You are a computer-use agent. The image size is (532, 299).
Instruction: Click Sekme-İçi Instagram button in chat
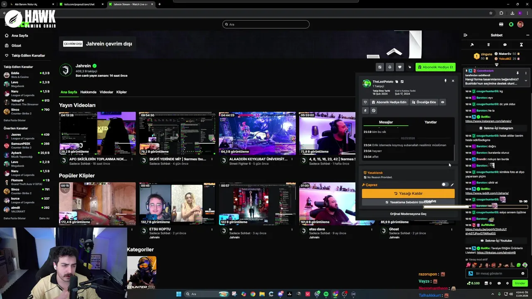tap(496, 128)
